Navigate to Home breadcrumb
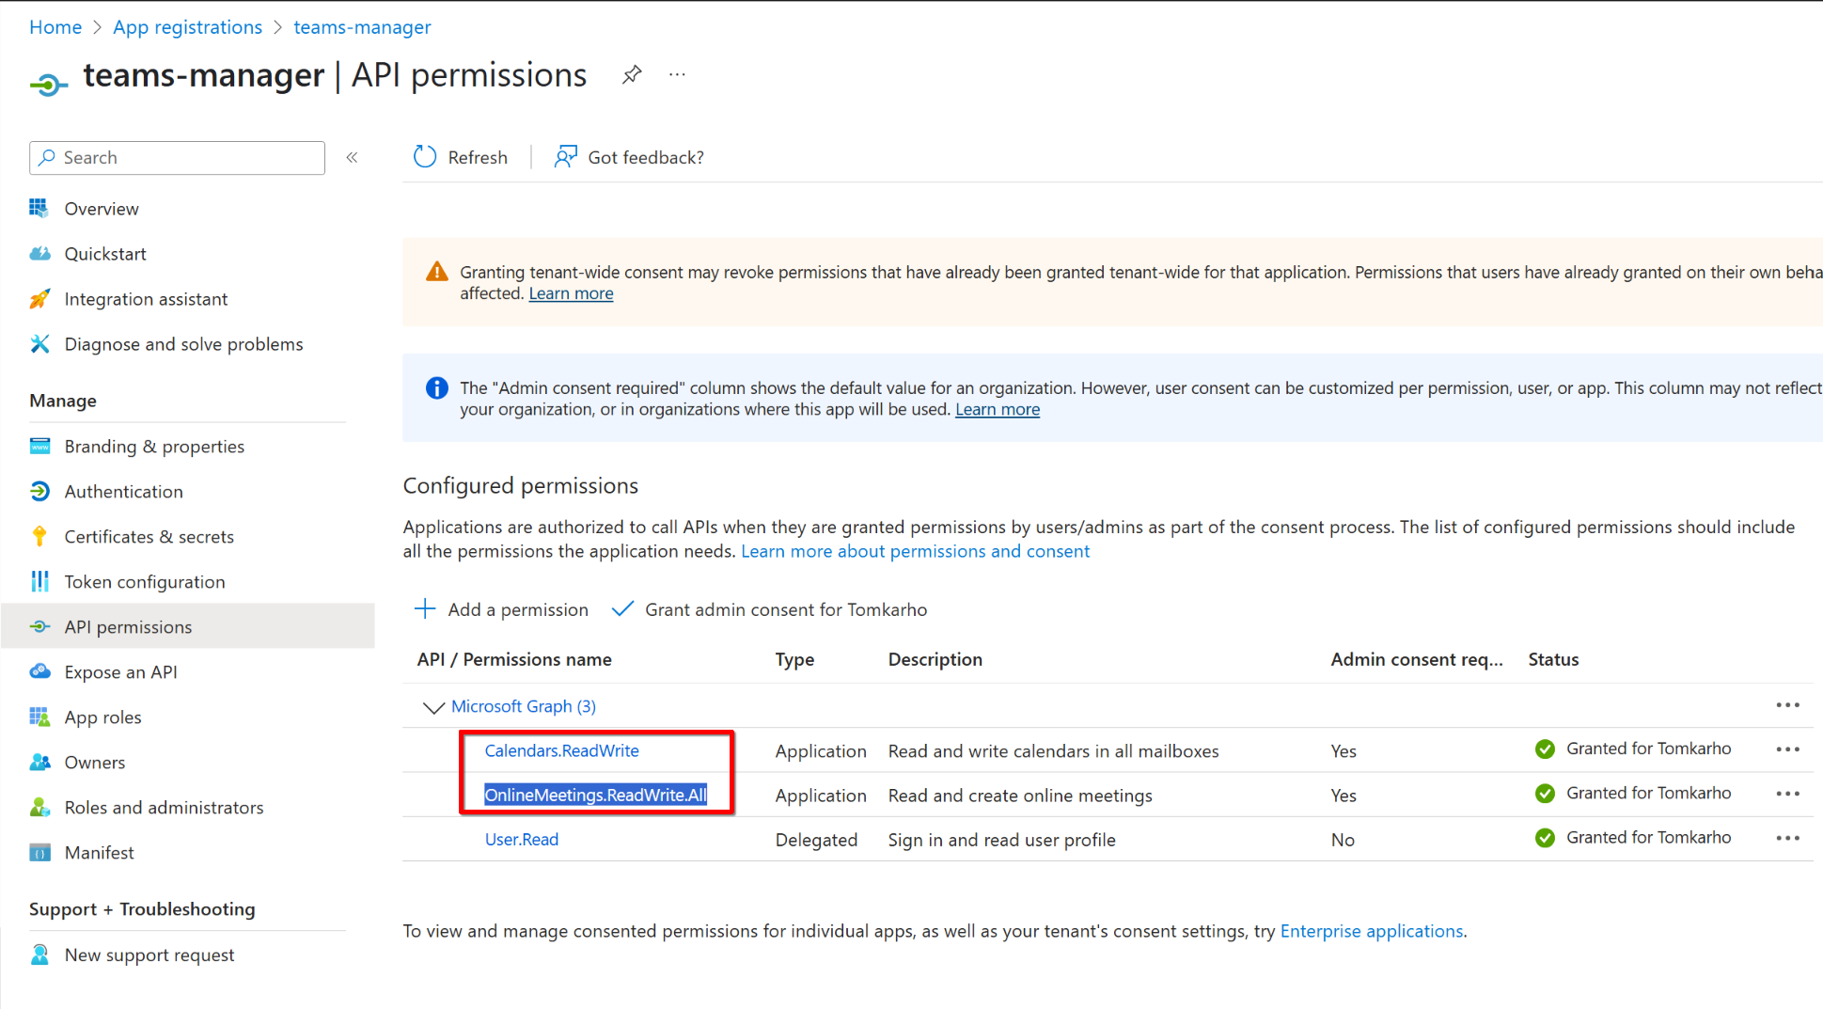This screenshot has height=1009, width=1823. (x=55, y=26)
